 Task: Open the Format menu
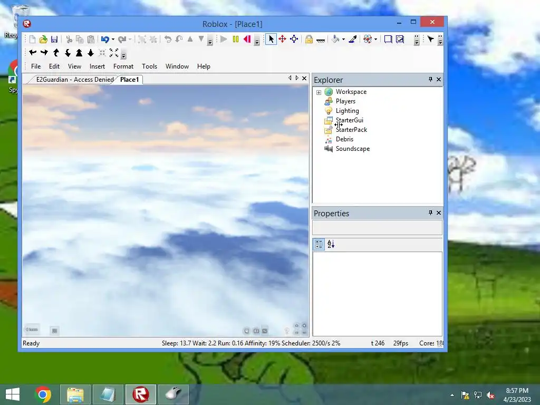123,66
